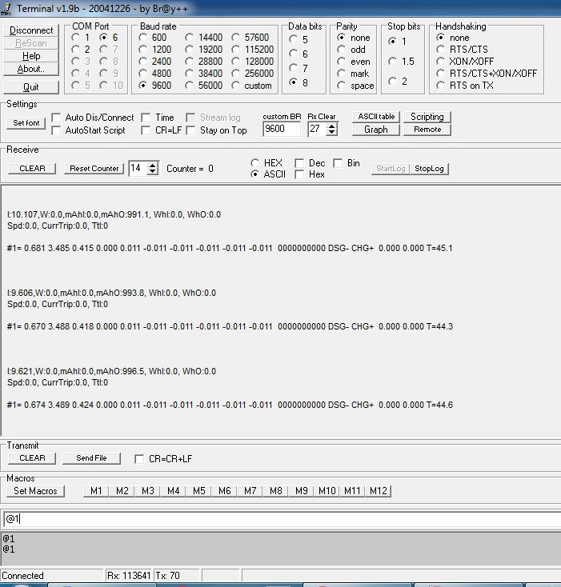
Task: Enable RTS on TX handshaking
Action: (441, 86)
